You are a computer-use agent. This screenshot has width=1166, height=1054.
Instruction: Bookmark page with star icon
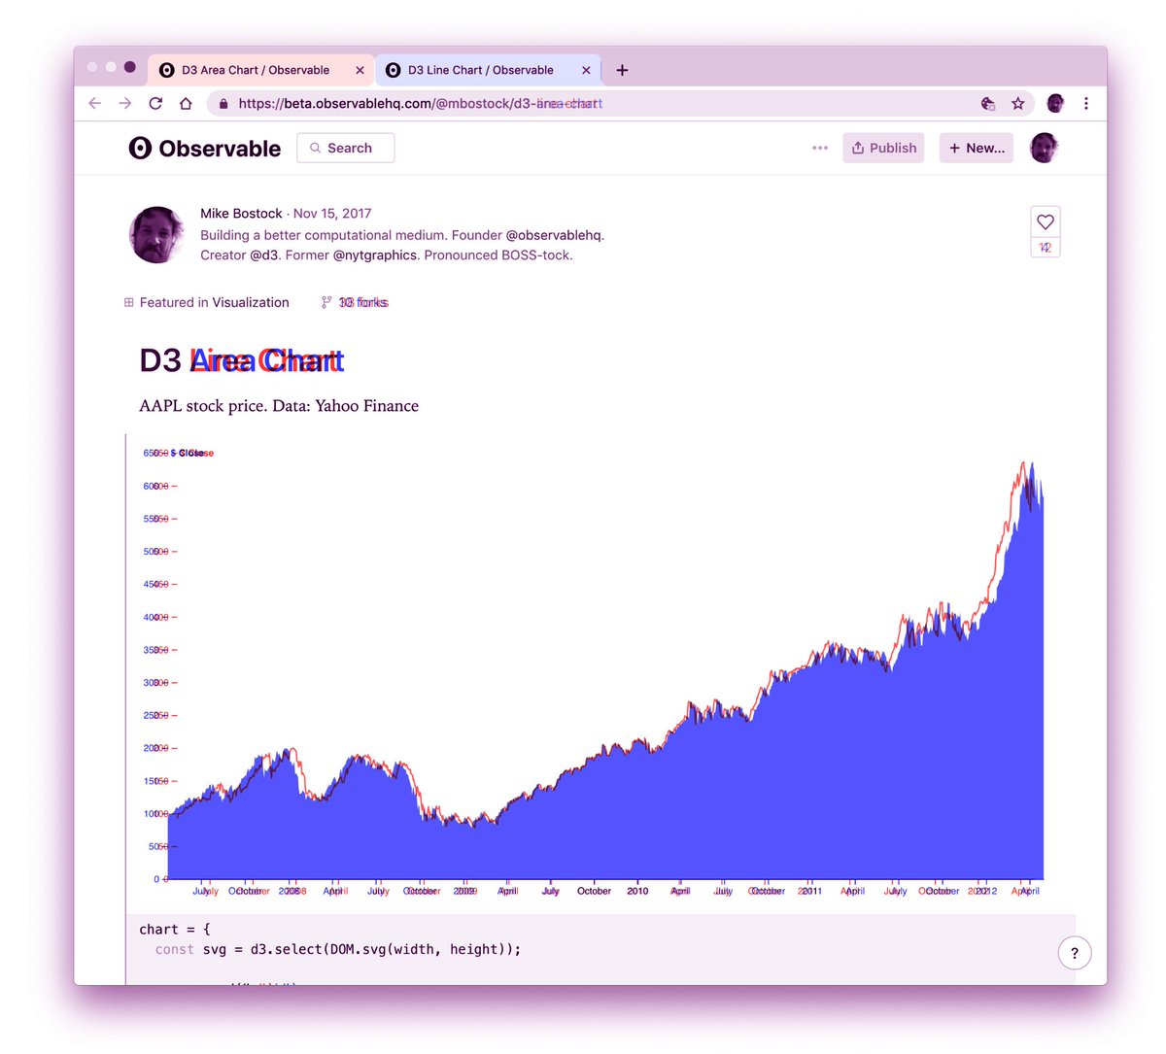point(1018,103)
